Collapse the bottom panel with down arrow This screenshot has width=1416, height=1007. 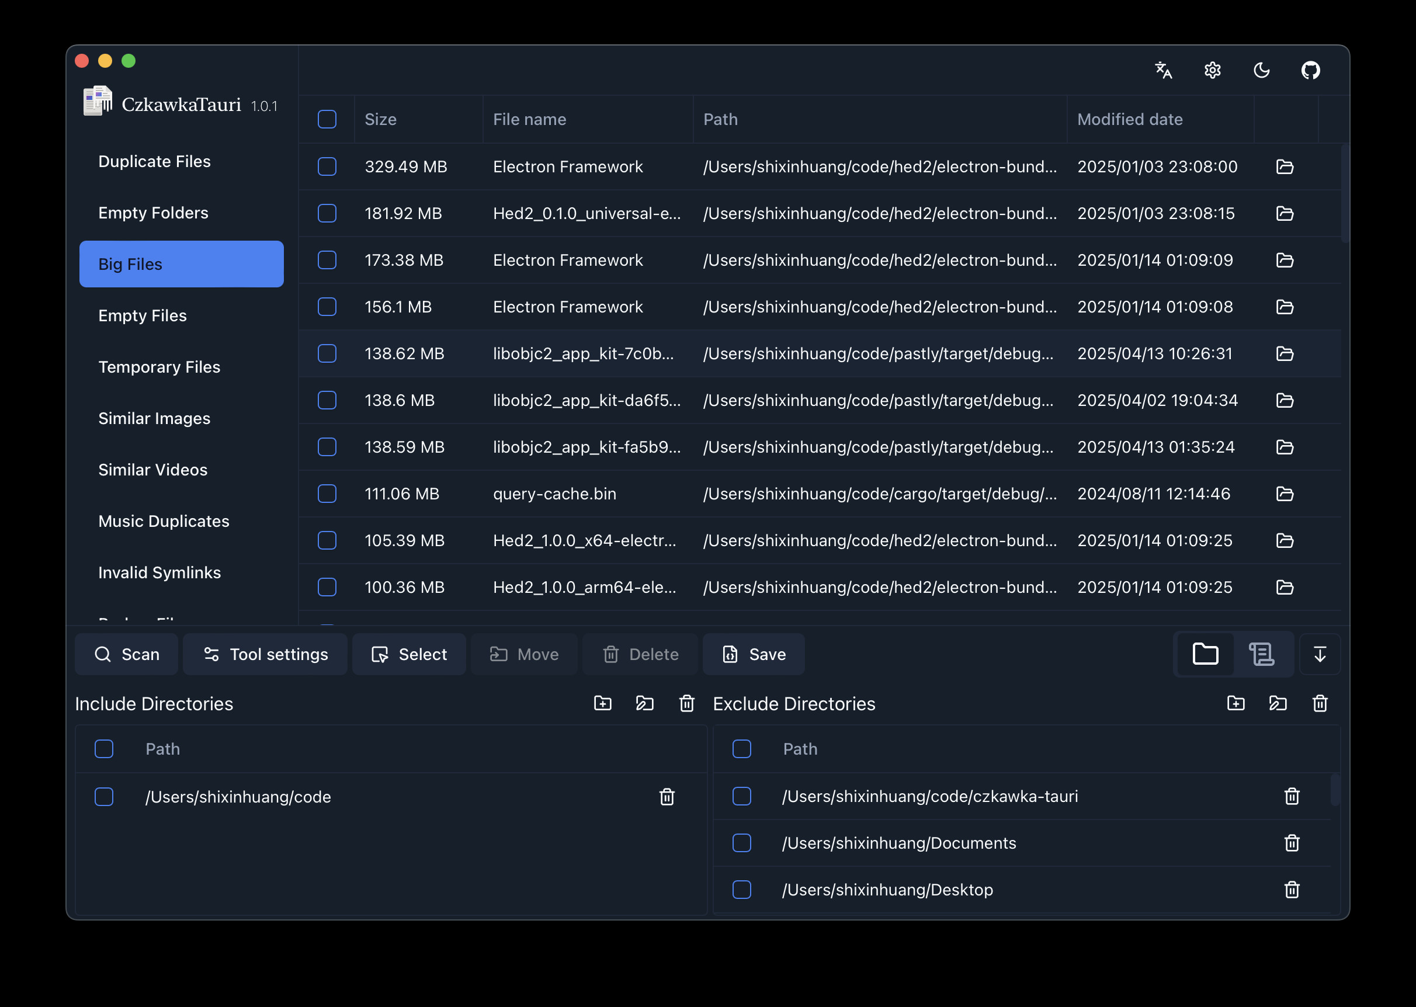click(x=1319, y=654)
